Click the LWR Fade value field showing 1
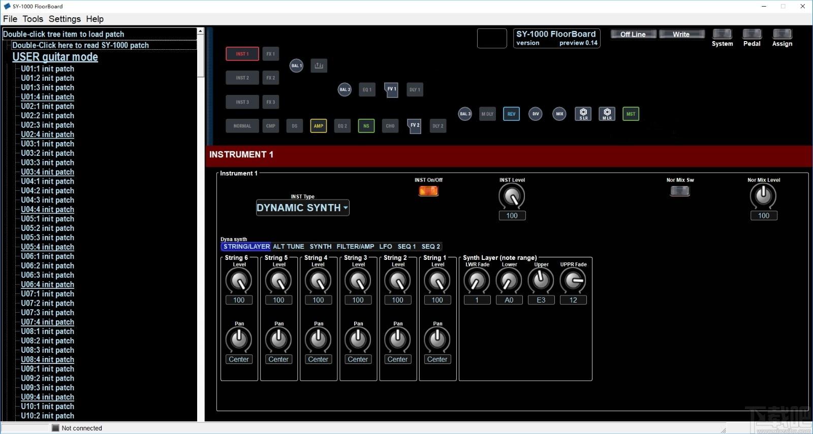The width and height of the screenshot is (813, 434). [x=477, y=300]
